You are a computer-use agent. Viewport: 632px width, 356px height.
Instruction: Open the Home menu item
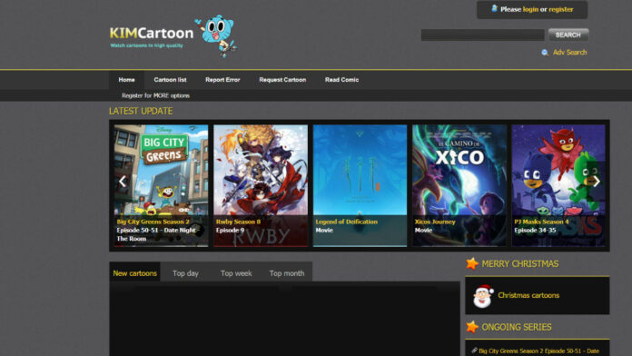126,80
